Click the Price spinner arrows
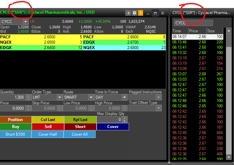Screen dimensions: 234x165 coord(28,108)
